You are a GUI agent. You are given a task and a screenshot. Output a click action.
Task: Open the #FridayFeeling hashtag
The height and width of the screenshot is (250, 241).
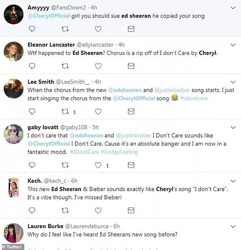(x=119, y=152)
